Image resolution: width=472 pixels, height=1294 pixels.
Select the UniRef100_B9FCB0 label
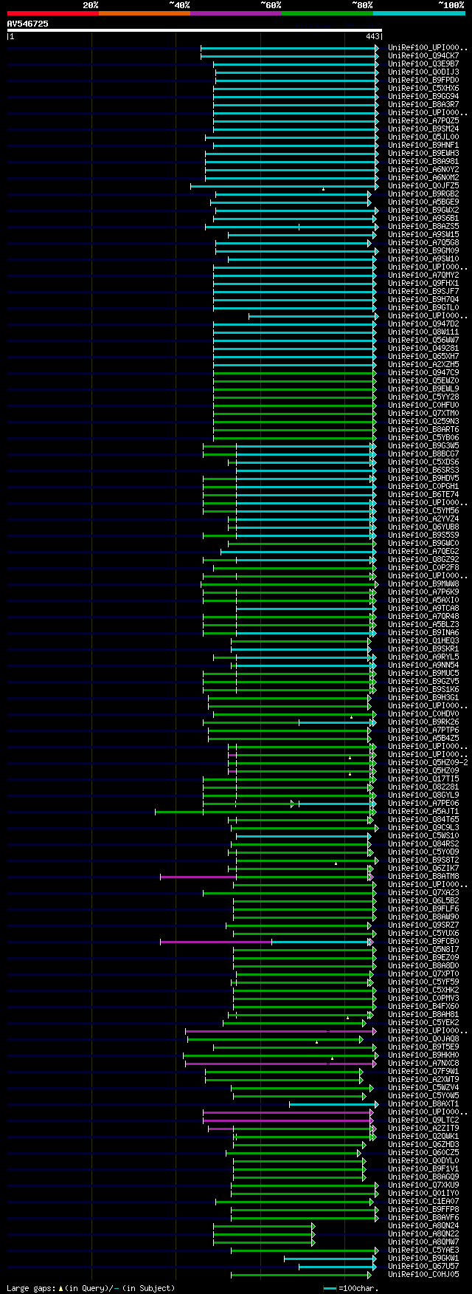[x=423, y=941]
